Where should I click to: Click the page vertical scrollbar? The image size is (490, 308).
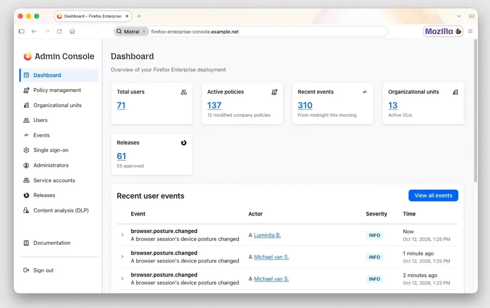[x=475, y=110]
